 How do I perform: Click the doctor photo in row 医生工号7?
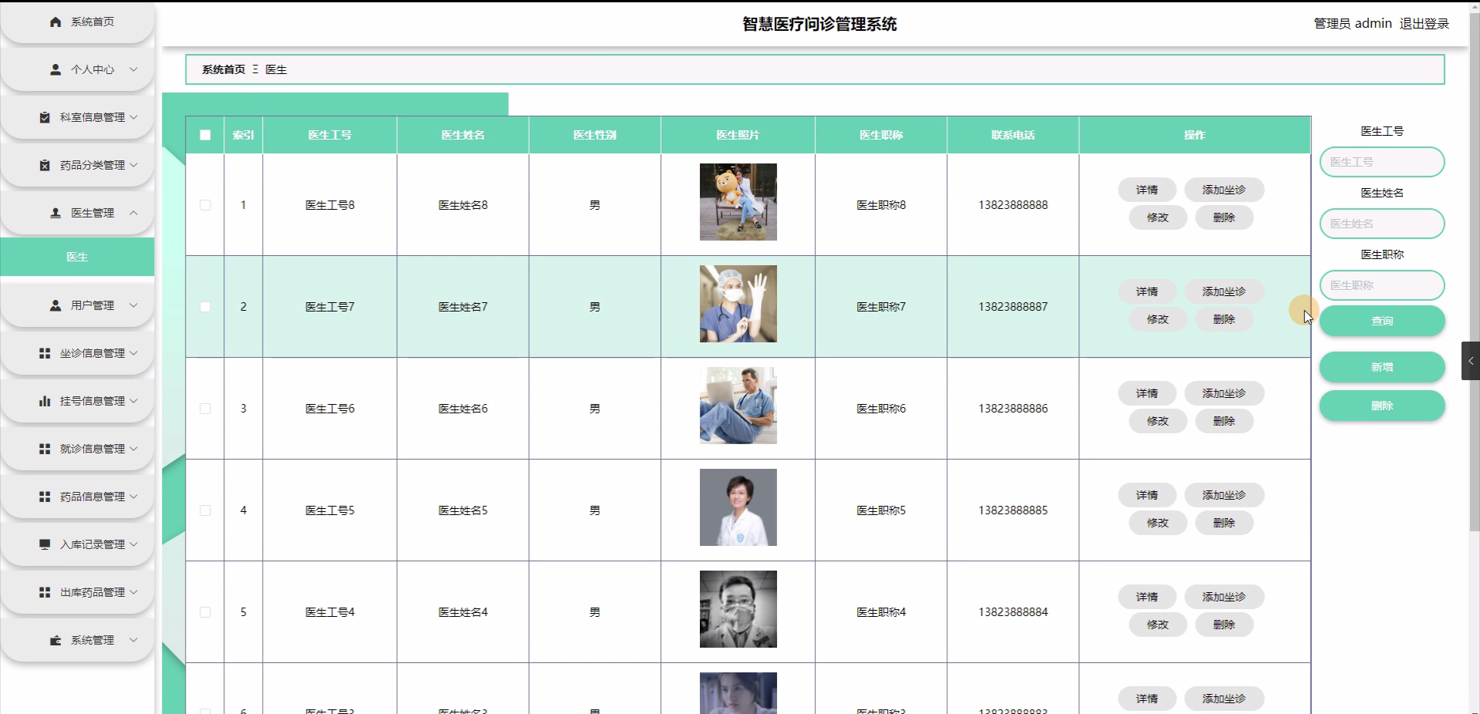[x=738, y=304]
